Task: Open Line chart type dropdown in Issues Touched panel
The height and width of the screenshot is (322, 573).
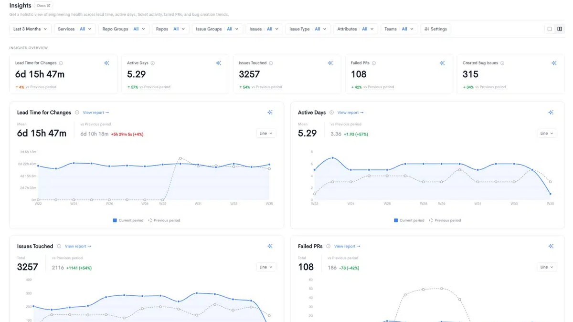Action: (x=266, y=267)
